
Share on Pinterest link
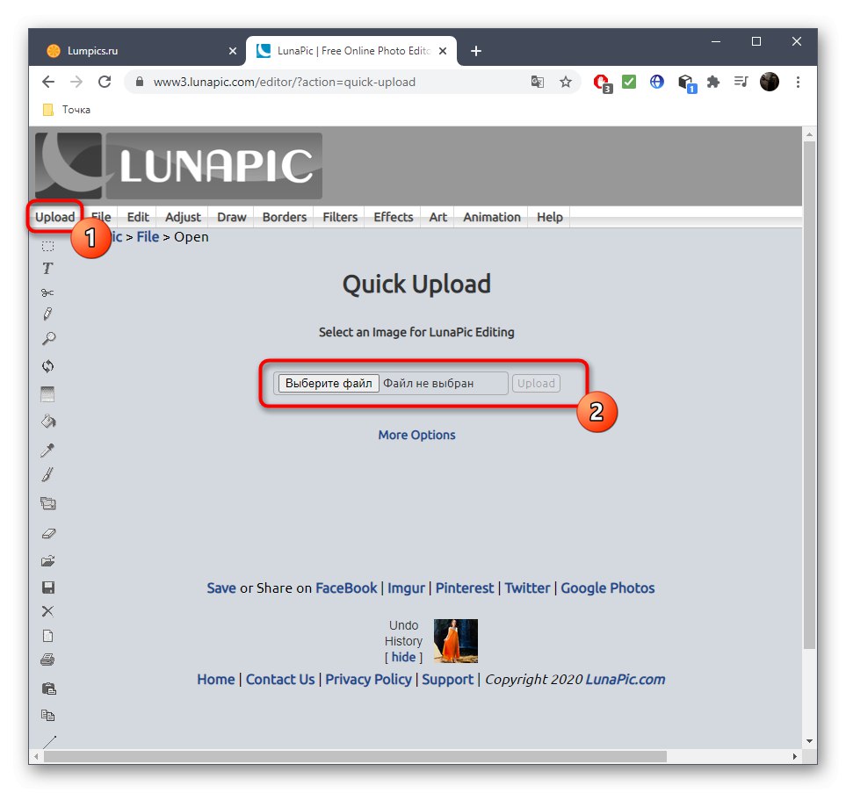(x=465, y=588)
